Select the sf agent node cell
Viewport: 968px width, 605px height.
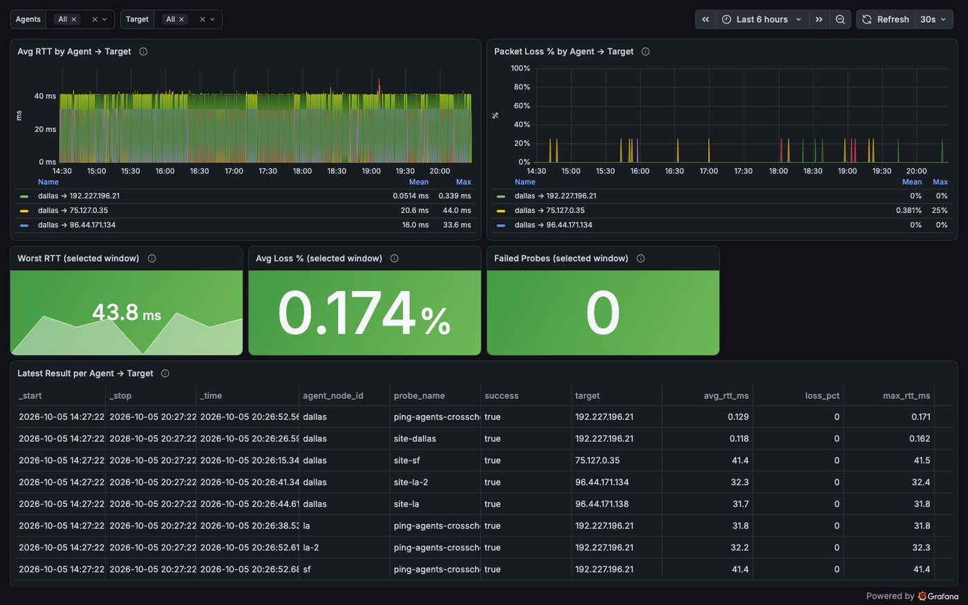(344, 570)
